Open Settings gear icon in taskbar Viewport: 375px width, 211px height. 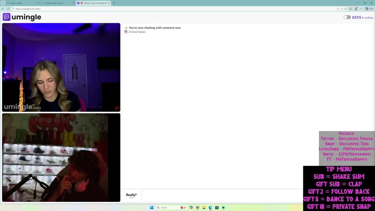point(197,207)
